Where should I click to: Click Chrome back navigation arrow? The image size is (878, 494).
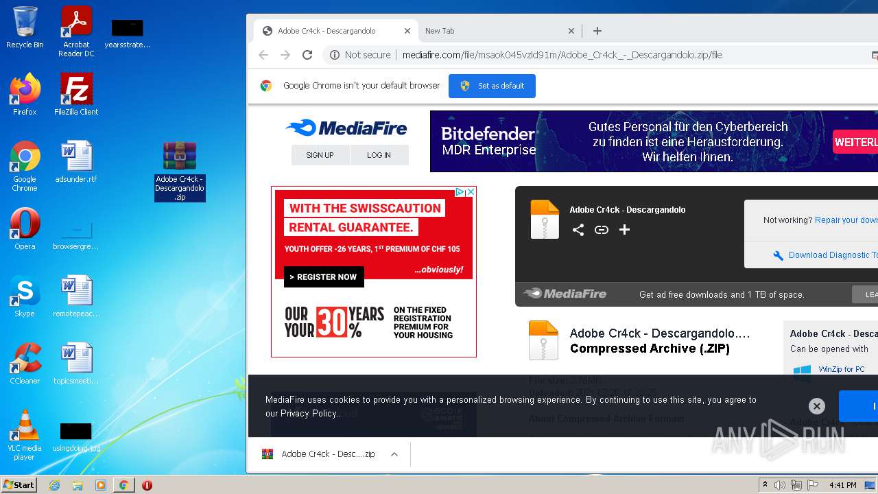(x=263, y=55)
